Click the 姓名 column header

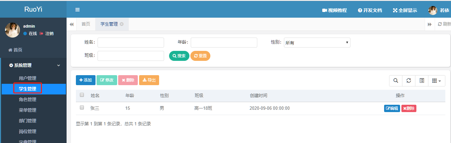[x=95, y=95]
